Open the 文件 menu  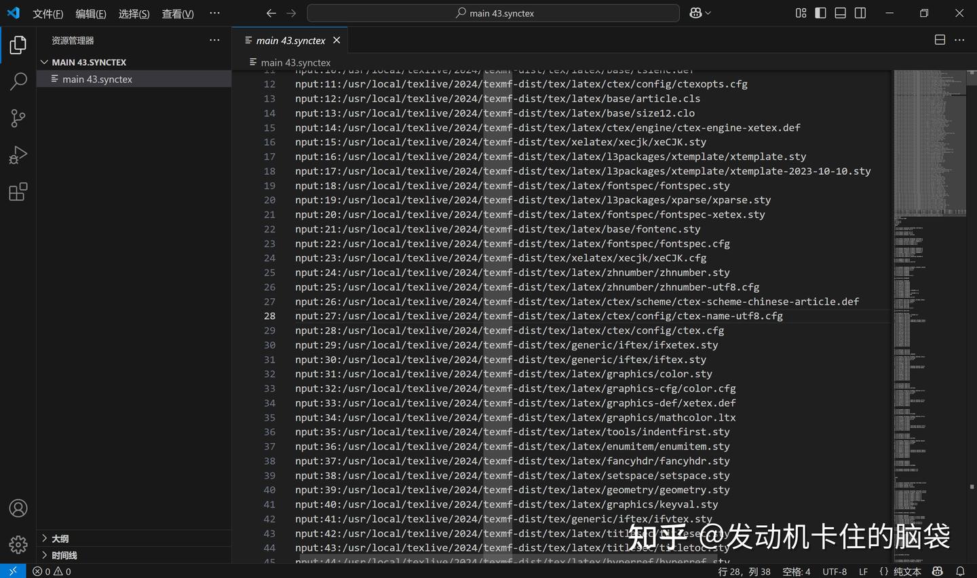(47, 13)
